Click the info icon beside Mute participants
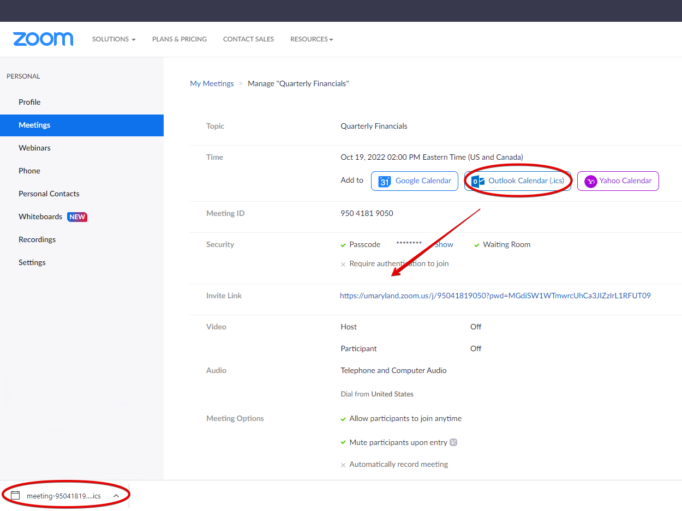The height and width of the screenshot is (511, 682). (x=453, y=442)
